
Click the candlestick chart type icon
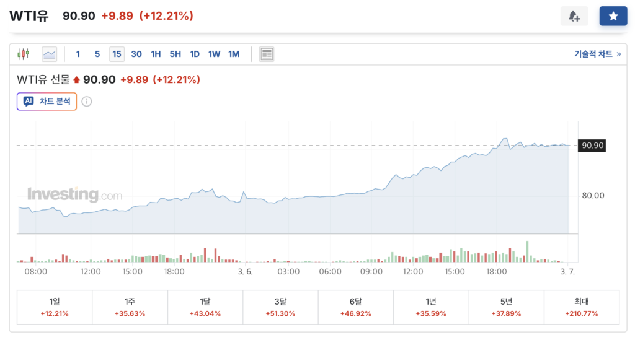(24, 54)
